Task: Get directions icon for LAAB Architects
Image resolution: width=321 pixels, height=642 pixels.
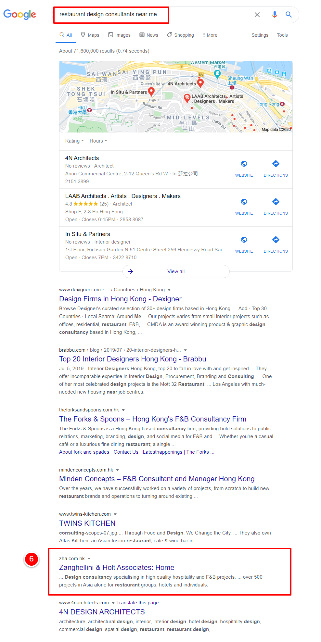Action: pos(276,202)
